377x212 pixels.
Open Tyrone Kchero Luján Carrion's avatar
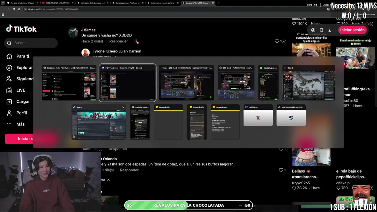click(85, 53)
